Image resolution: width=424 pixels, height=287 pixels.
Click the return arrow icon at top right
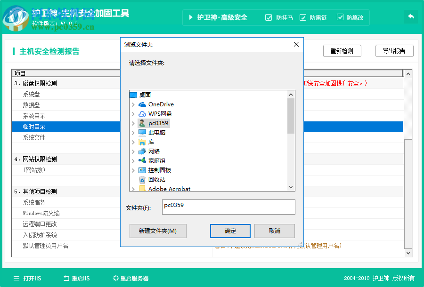(410, 16)
